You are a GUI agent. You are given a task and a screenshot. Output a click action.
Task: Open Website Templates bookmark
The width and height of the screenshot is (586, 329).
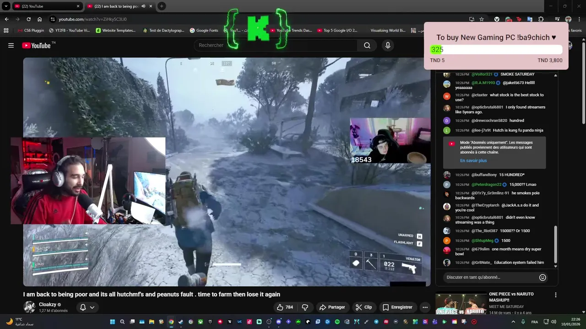[x=116, y=31]
